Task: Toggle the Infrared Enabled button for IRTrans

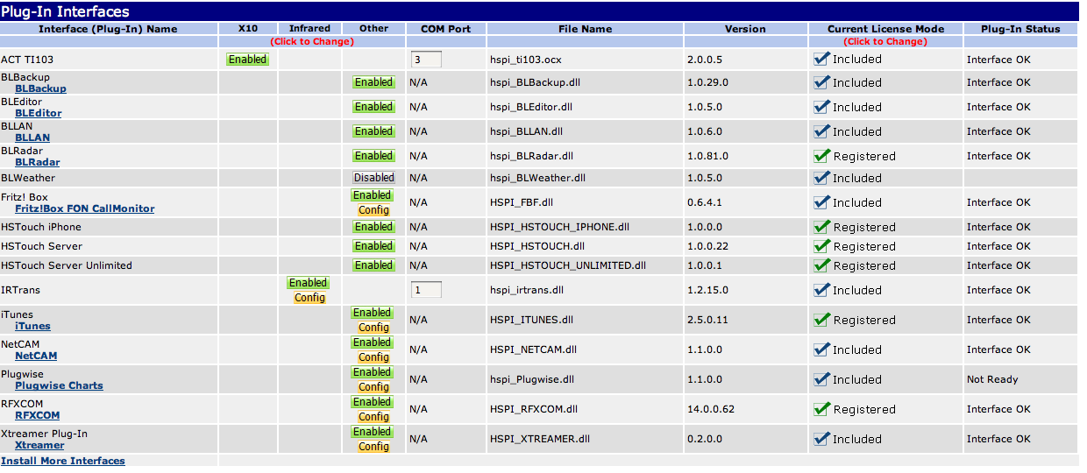Action: point(309,283)
